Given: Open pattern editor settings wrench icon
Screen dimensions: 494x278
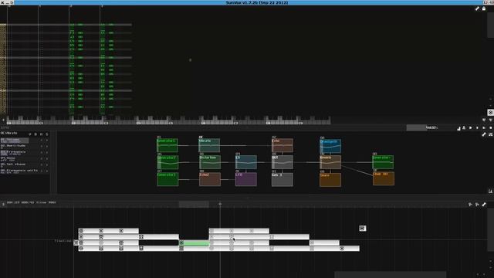Looking at the screenshot, I should [x=477, y=8].
